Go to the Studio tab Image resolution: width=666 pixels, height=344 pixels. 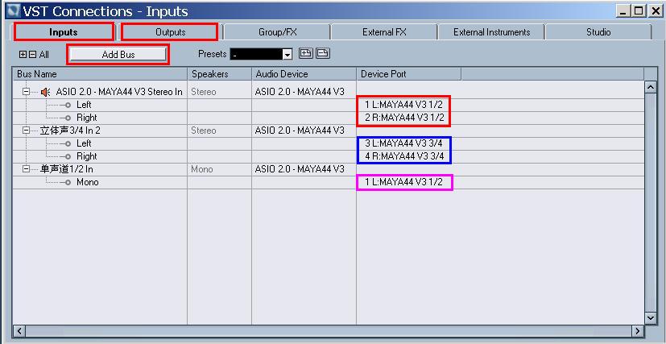point(598,32)
